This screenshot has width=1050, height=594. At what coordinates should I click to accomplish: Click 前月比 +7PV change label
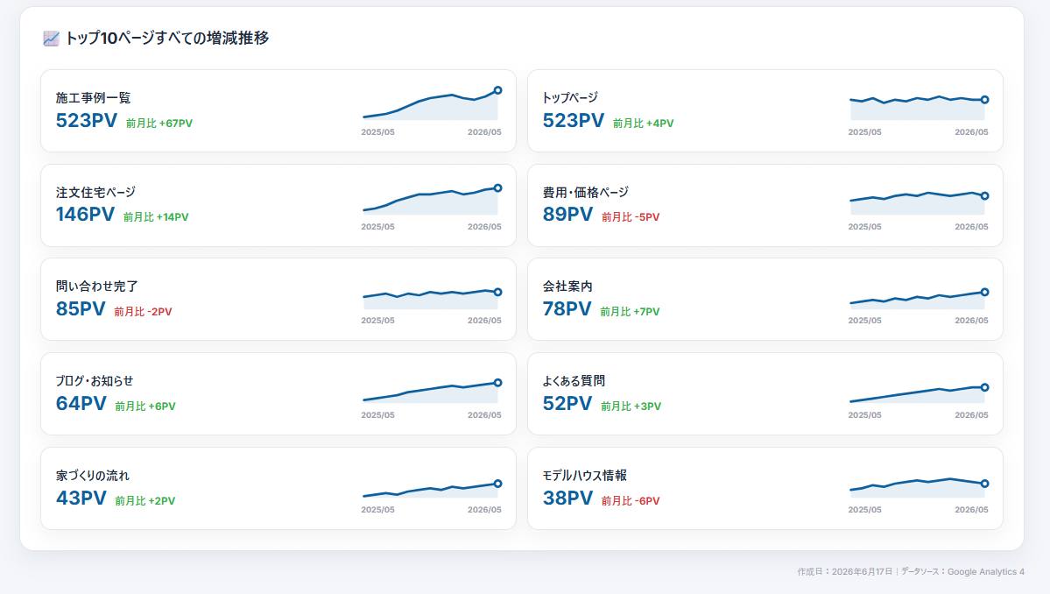(x=631, y=311)
